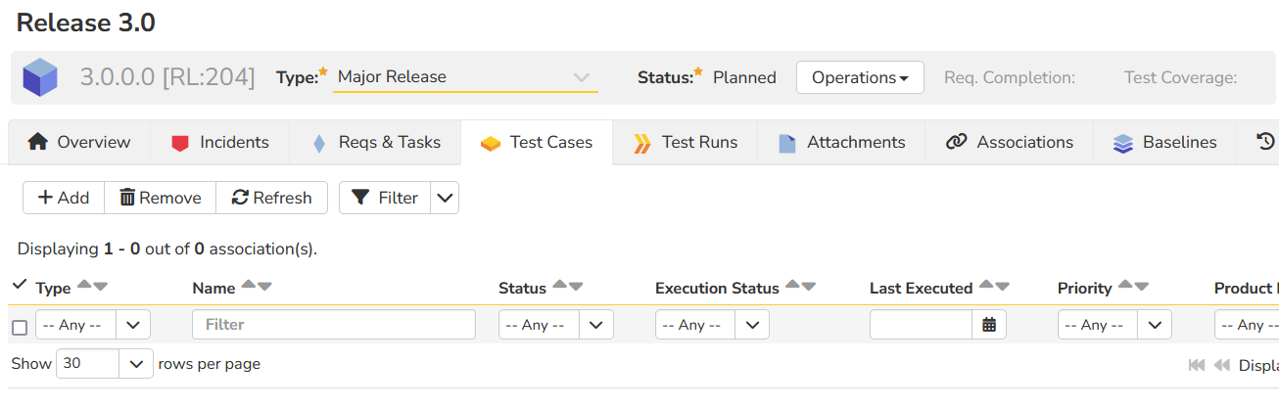Click the checkmark column header

(20, 285)
